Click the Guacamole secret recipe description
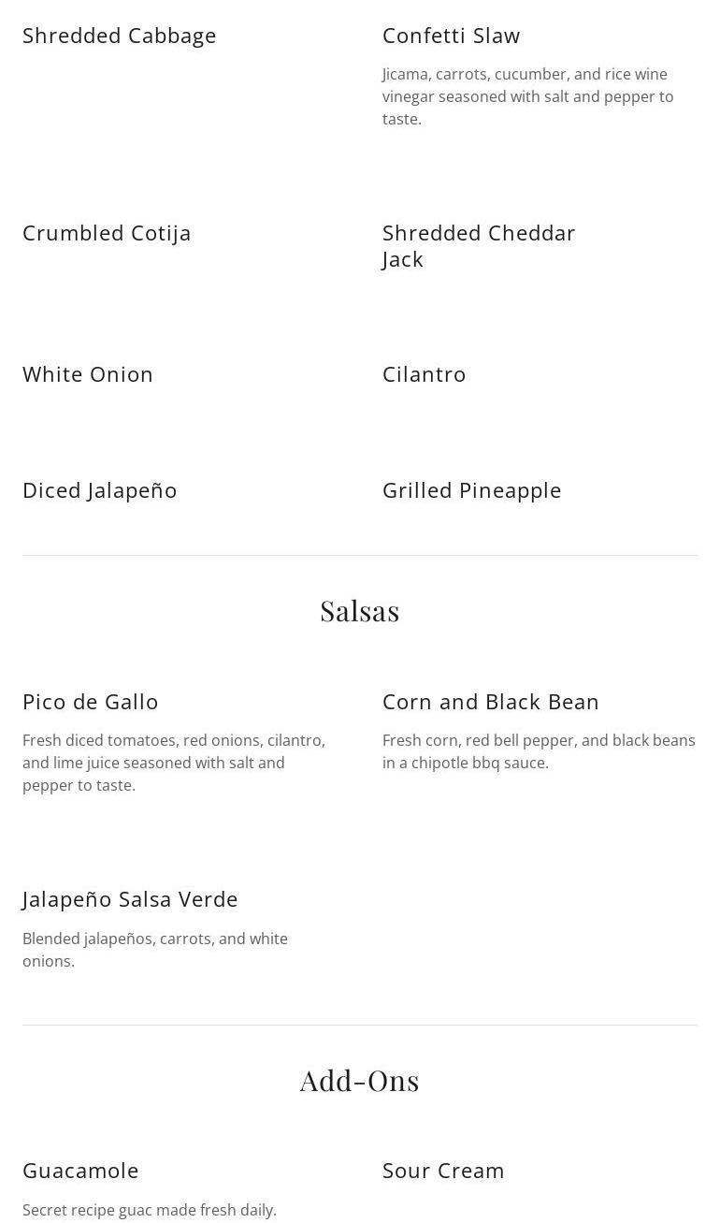The width and height of the screenshot is (720, 1223). pos(150,1210)
